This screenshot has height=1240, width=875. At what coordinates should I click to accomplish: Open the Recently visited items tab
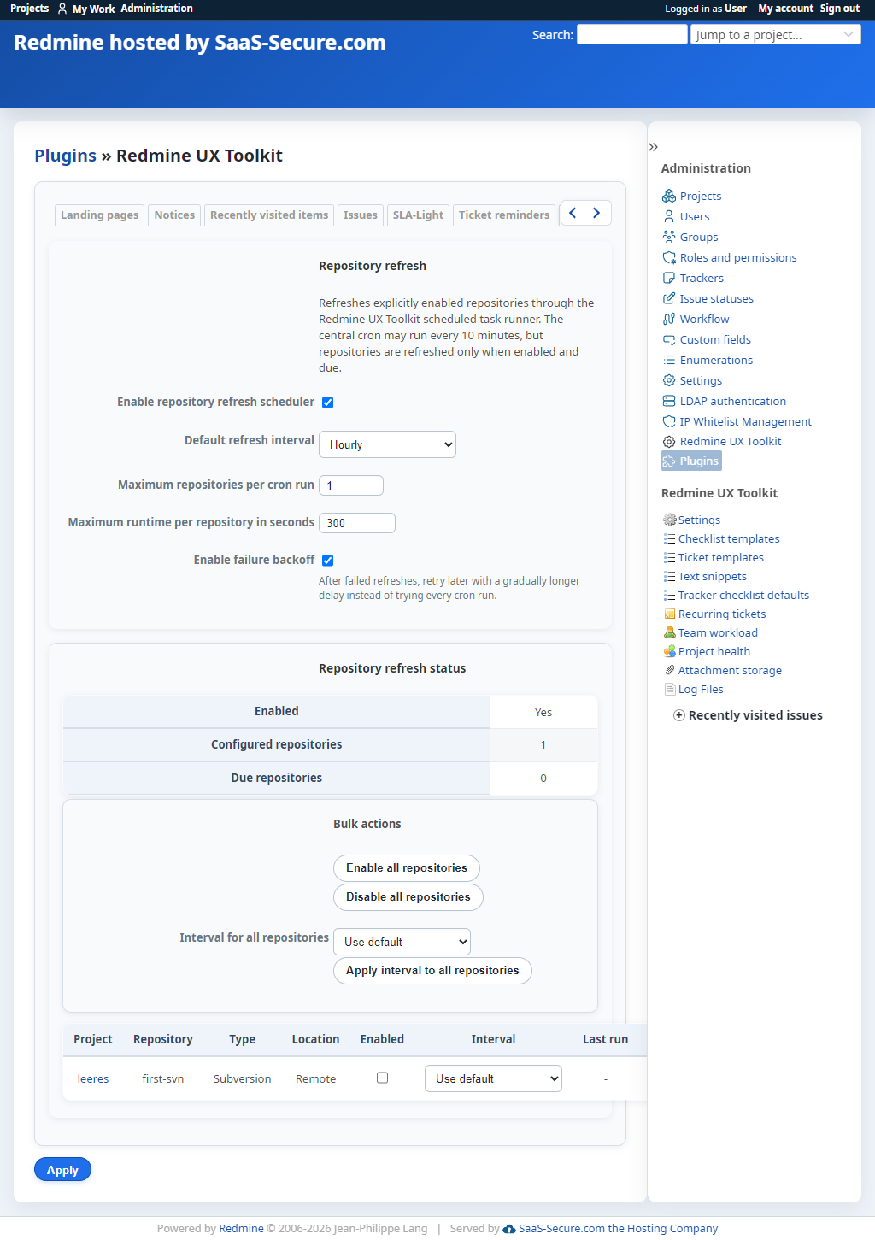269,215
